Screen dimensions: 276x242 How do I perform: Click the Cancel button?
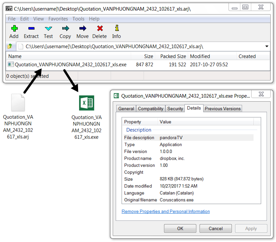[216, 228]
